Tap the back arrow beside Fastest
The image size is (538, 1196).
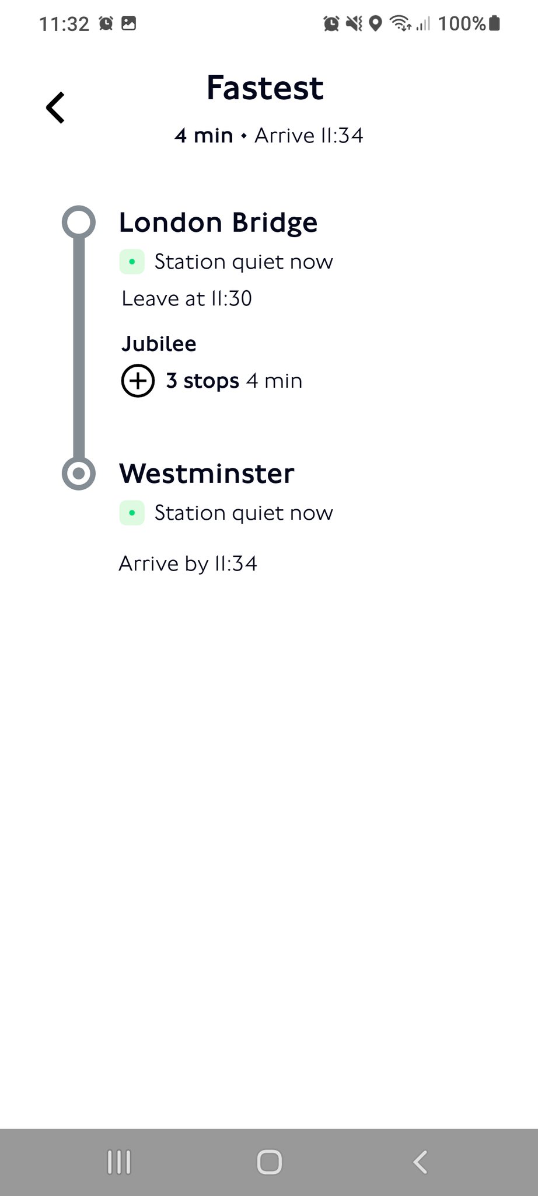[55, 108]
